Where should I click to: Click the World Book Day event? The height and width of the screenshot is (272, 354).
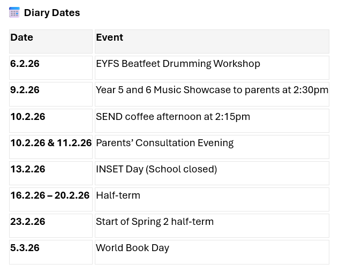[x=132, y=248]
